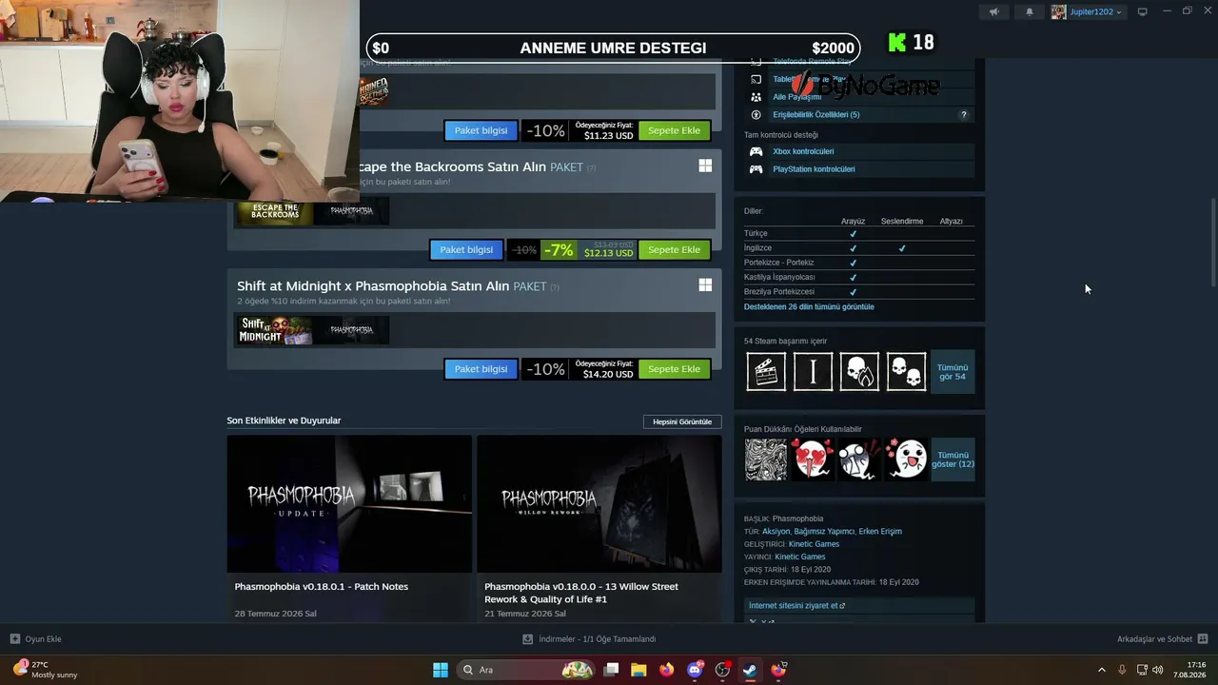Click the PlayStation controller icon
Image resolution: width=1218 pixels, height=685 pixels.
coord(756,169)
